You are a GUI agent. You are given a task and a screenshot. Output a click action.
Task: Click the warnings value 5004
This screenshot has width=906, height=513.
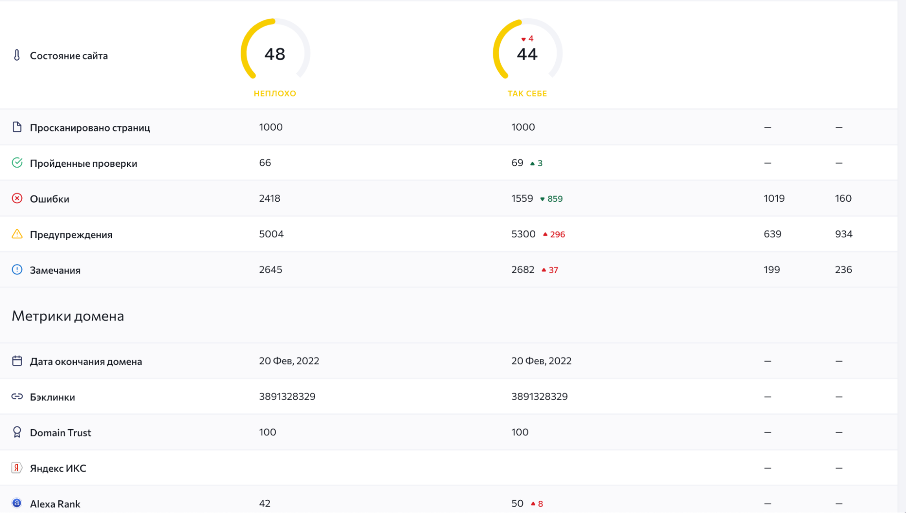click(x=271, y=234)
